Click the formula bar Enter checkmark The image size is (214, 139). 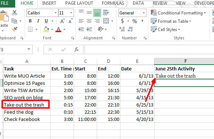(63, 49)
